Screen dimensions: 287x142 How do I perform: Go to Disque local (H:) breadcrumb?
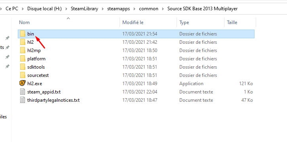(44, 9)
